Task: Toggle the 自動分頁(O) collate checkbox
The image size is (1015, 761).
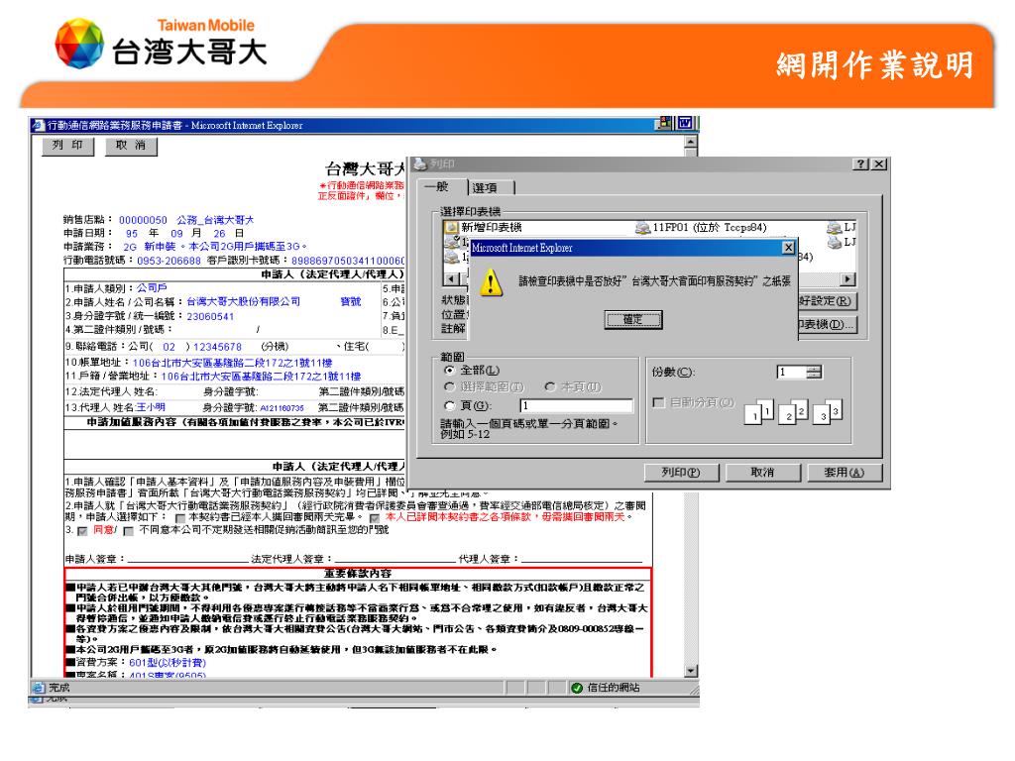Action: 658,402
